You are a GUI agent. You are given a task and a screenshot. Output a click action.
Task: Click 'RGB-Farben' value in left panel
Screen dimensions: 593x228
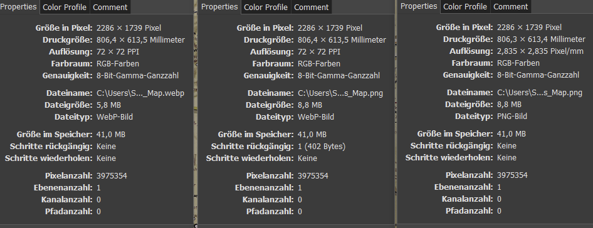coord(118,63)
